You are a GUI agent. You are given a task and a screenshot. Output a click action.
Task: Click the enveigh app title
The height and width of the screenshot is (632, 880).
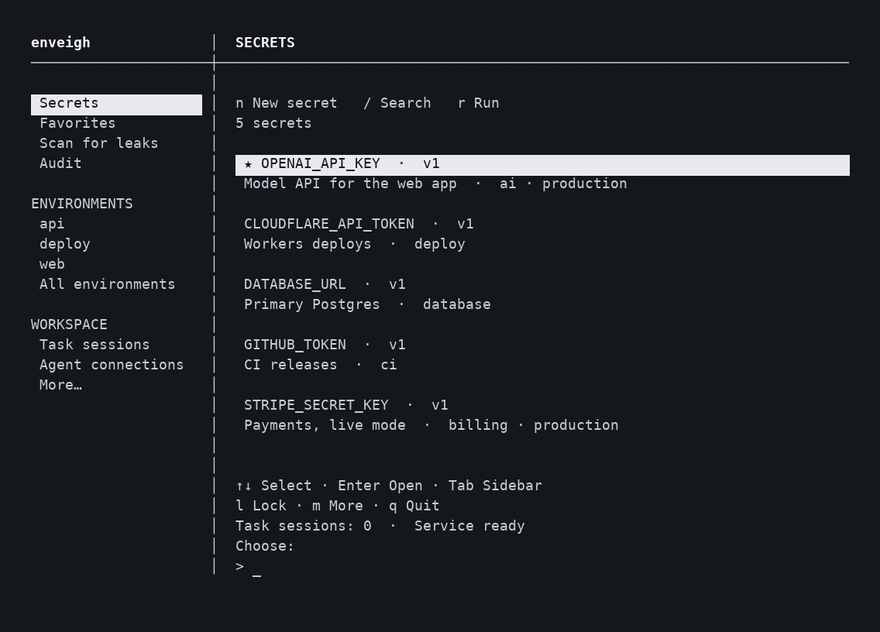click(60, 43)
